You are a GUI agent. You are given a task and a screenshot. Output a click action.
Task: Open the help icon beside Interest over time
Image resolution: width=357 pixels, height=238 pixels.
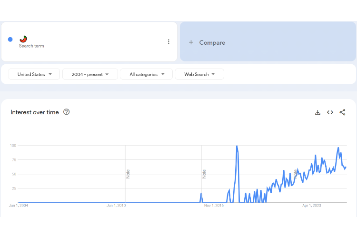[x=67, y=112]
